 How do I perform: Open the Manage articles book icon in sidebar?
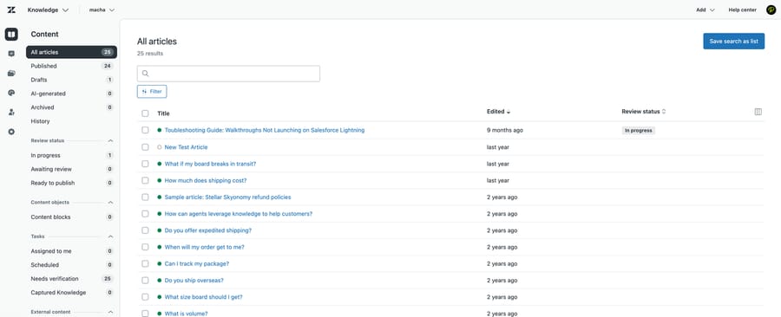(11, 35)
